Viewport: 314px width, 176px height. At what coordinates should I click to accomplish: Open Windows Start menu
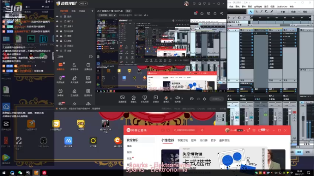tap(4, 173)
